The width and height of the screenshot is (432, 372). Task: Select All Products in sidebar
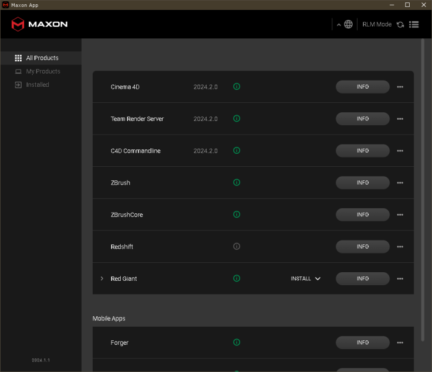pyautogui.click(x=41, y=58)
